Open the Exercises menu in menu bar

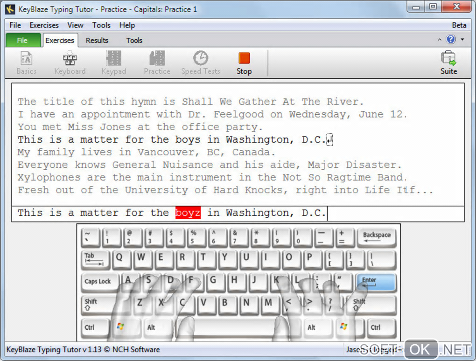pyautogui.click(x=44, y=25)
